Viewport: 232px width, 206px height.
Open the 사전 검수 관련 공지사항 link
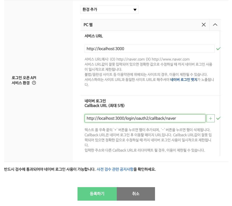115,169
